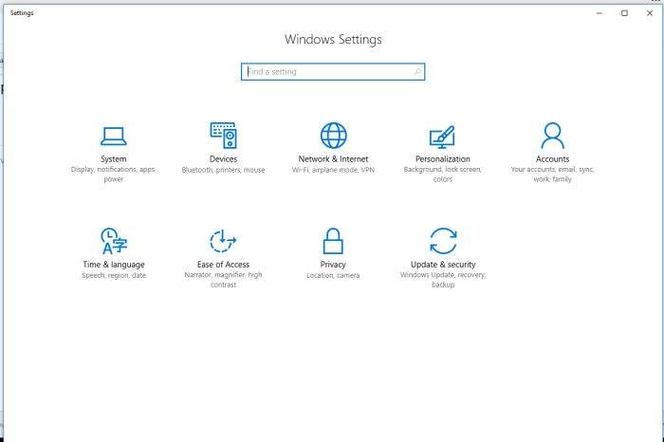Open the Devices keyboard and speaker icon

point(224,136)
